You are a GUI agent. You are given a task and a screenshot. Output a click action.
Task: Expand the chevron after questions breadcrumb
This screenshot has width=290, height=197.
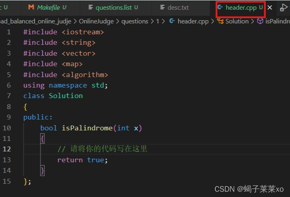(152, 21)
